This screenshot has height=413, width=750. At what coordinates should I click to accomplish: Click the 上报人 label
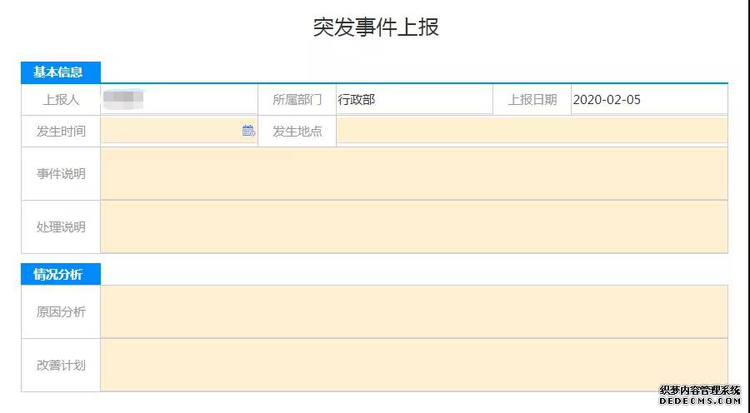pos(61,100)
